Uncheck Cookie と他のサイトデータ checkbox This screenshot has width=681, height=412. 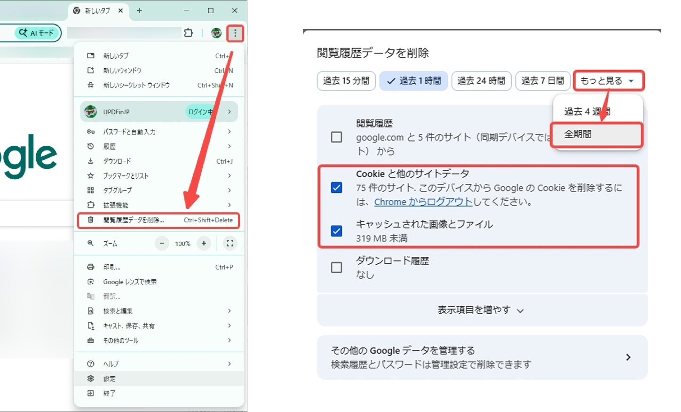tap(337, 188)
